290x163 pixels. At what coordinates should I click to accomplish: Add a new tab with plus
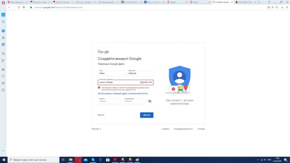(x=259, y=2)
